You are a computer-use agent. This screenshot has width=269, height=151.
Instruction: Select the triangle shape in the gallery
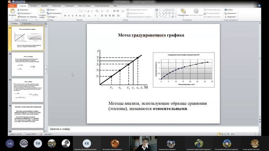coord(157,13)
